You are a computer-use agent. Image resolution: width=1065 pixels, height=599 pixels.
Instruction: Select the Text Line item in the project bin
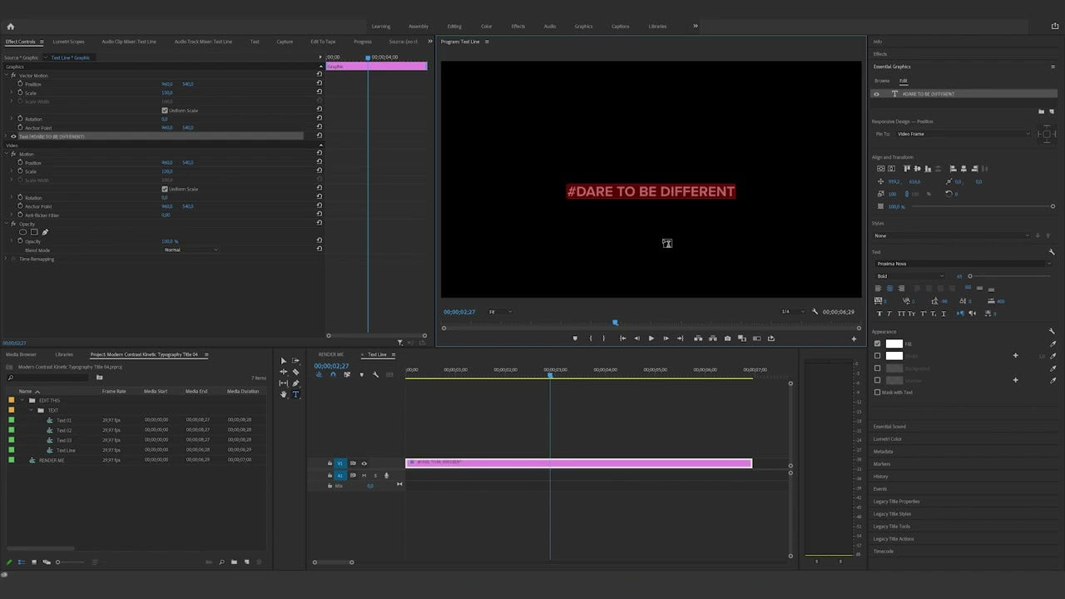coord(65,450)
